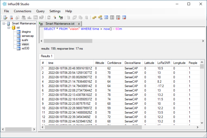
Task: Click the tree panel horizontal scrollbar thumb
Action: pyautogui.click(x=18, y=129)
